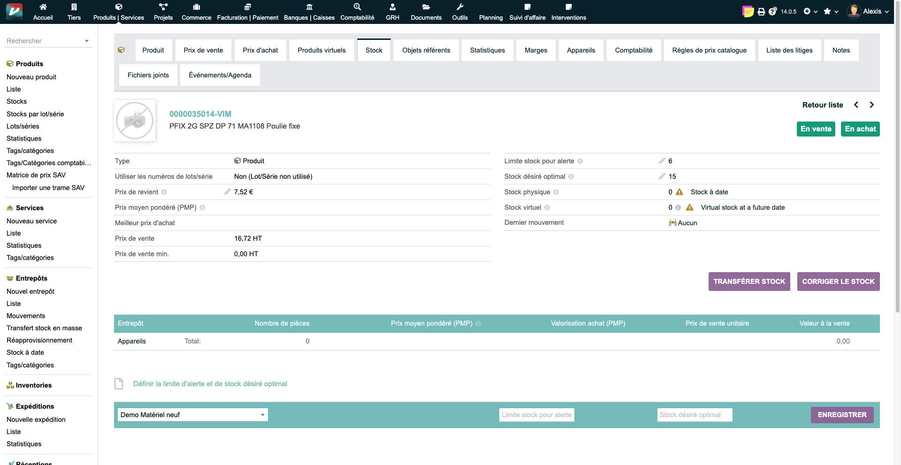Click the TRANSFÉRER STOCK button
The image size is (901, 465).
[749, 282]
